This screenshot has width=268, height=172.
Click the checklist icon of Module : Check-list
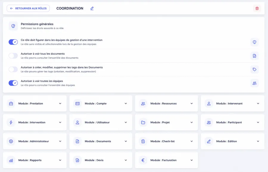[x=143, y=141]
